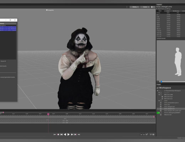Screen dimensions: 185x142
Task: Open the Shading dropdown in viewport header
Action: click(x=134, y=7)
